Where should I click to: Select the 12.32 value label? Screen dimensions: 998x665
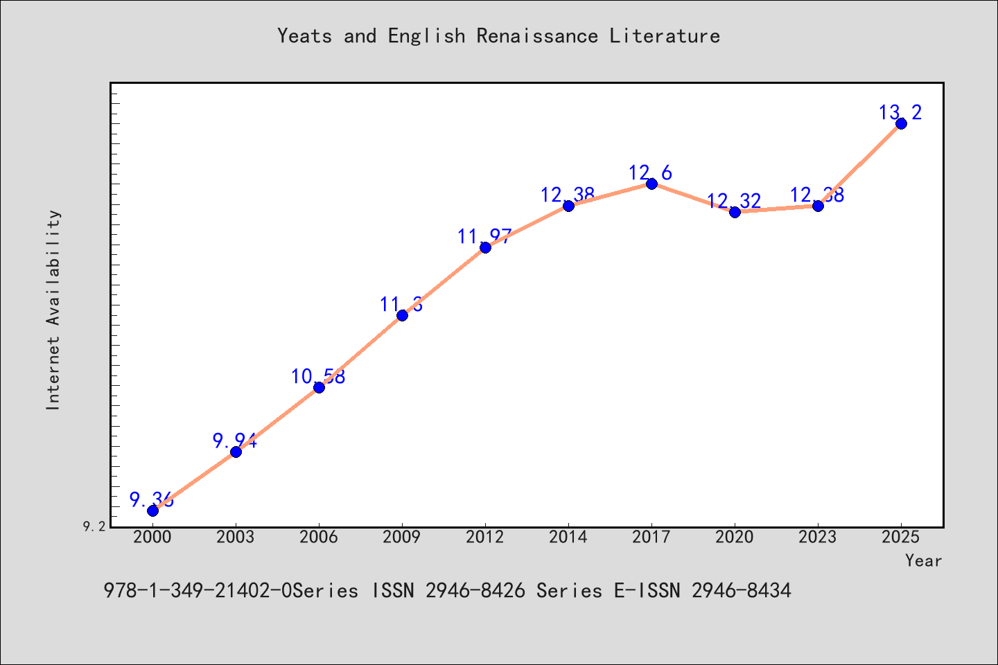click(x=734, y=201)
